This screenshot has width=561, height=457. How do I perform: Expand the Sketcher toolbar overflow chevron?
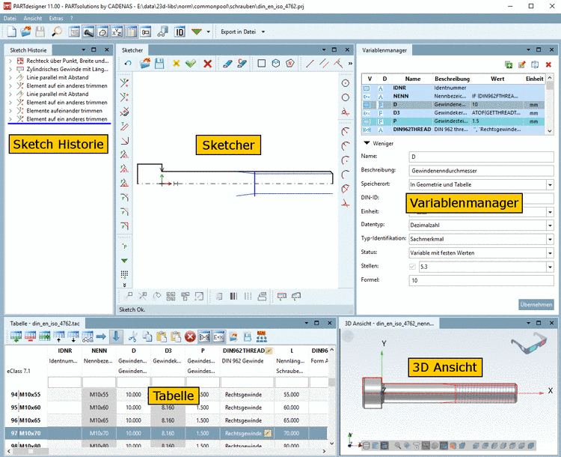coord(350,64)
